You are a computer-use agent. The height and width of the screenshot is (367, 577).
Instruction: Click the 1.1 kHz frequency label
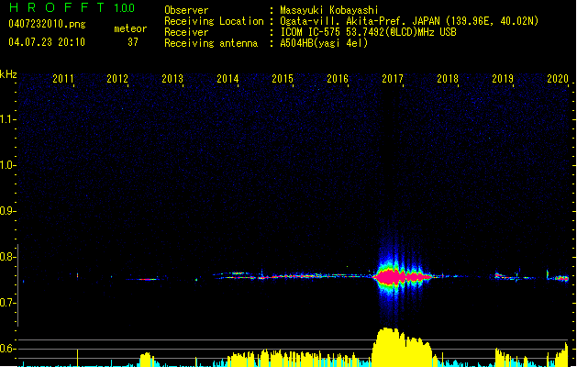point(8,119)
